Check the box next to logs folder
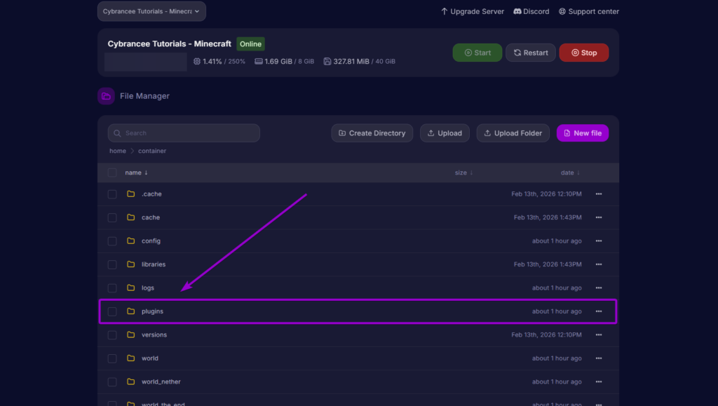The image size is (718, 406). (112, 288)
